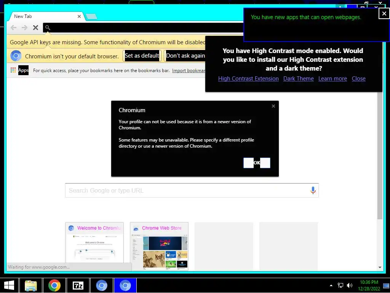Click the back navigation arrow
The height and width of the screenshot is (293, 390).
point(13,27)
